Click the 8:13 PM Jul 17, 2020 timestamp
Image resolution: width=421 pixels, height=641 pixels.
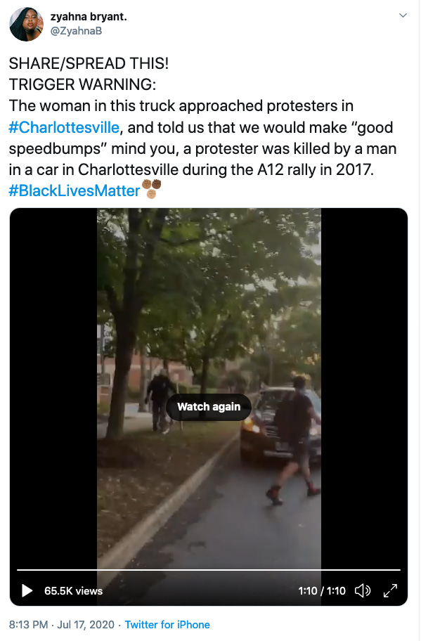62,625
